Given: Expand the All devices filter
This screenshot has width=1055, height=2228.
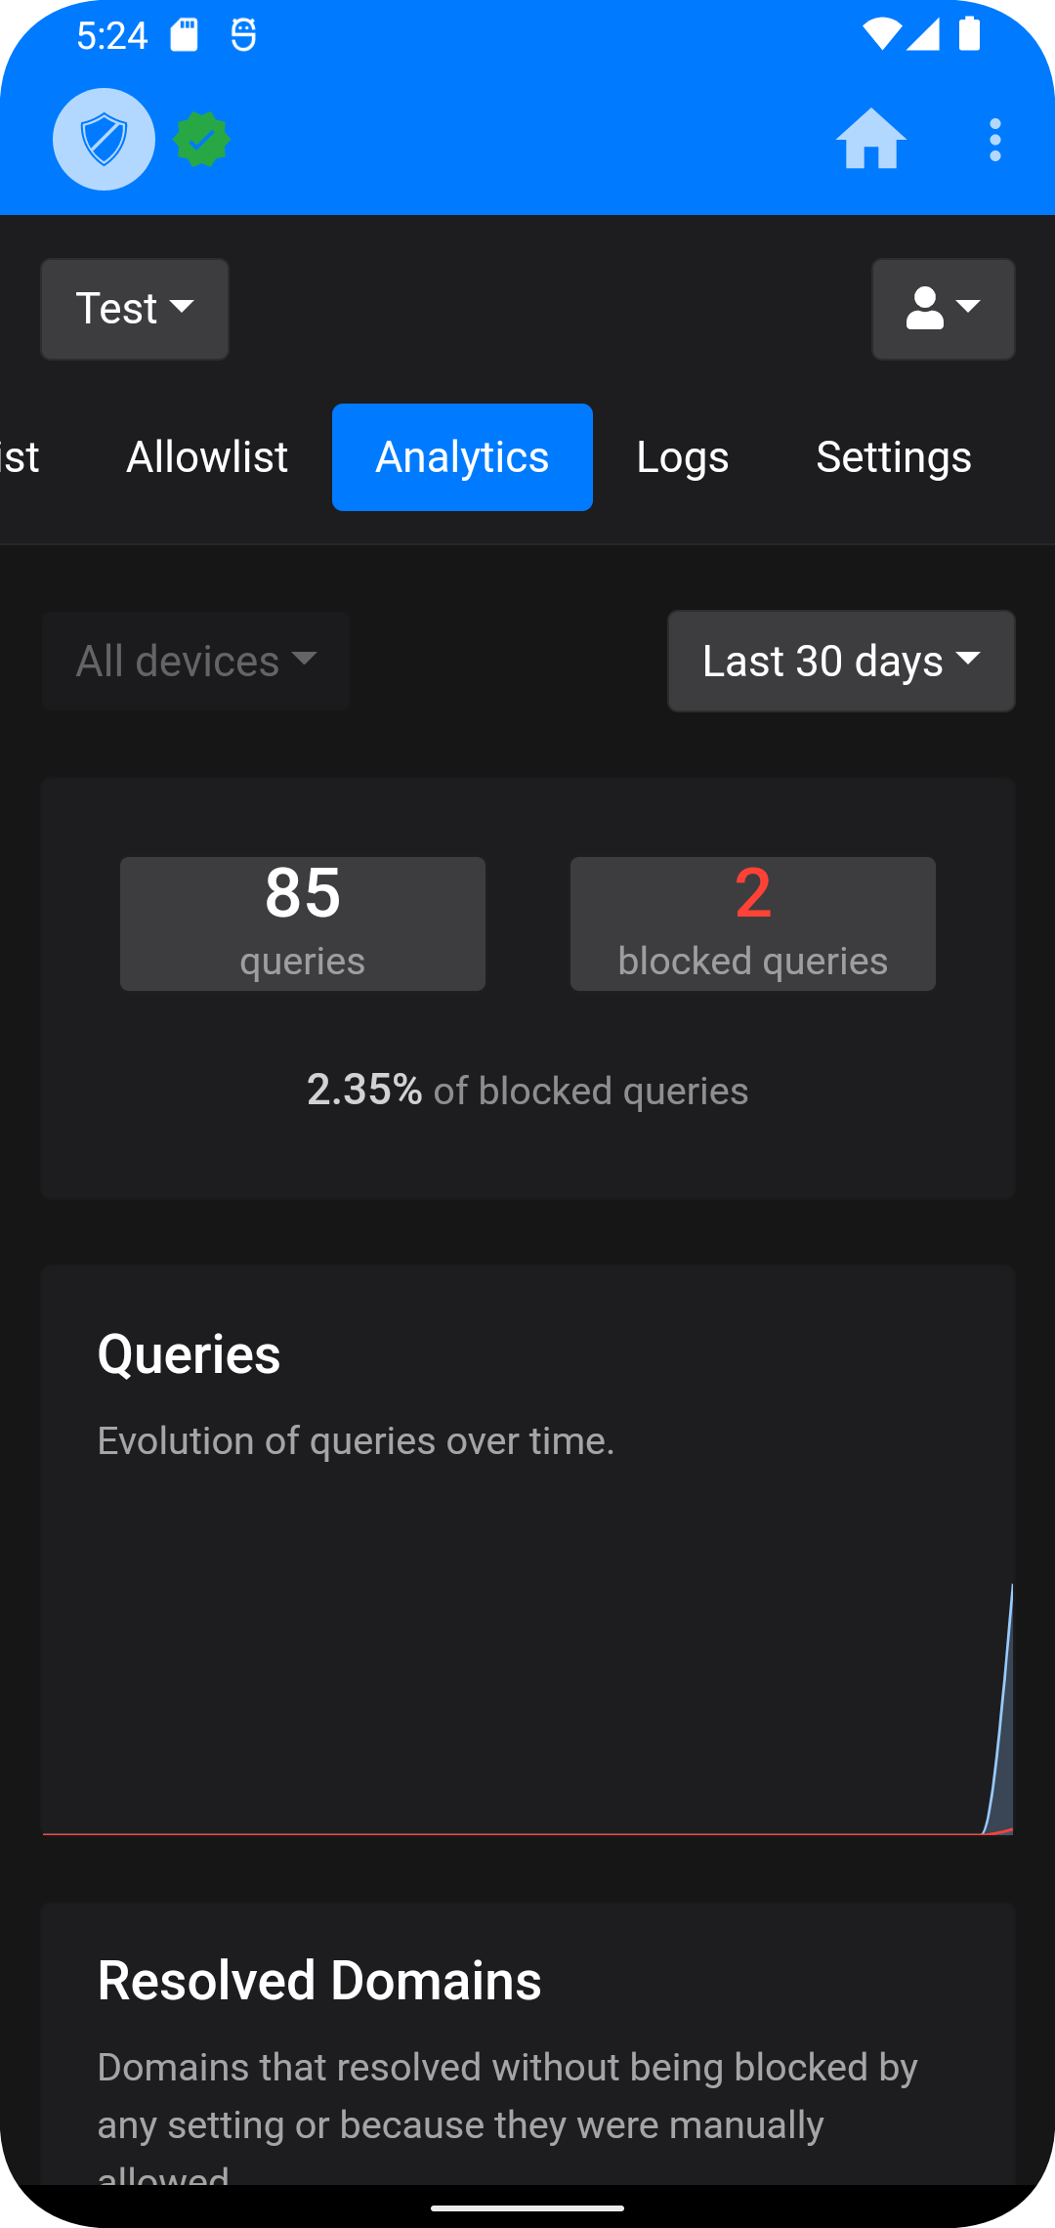Looking at the screenshot, I should pyautogui.click(x=195, y=662).
